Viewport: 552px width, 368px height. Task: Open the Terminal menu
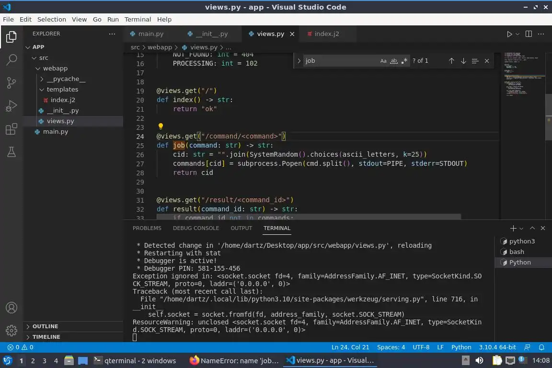click(138, 19)
